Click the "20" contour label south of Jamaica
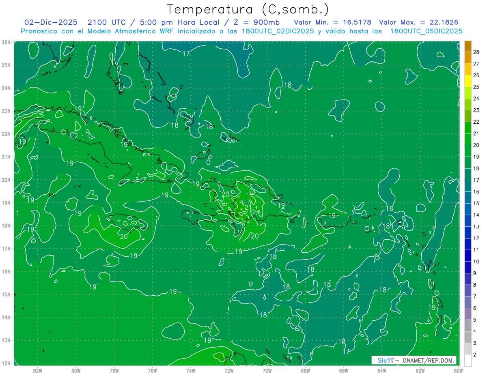The height and width of the screenshot is (376, 487). coord(124,236)
